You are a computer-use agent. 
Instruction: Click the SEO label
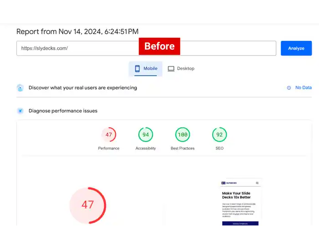(220, 148)
